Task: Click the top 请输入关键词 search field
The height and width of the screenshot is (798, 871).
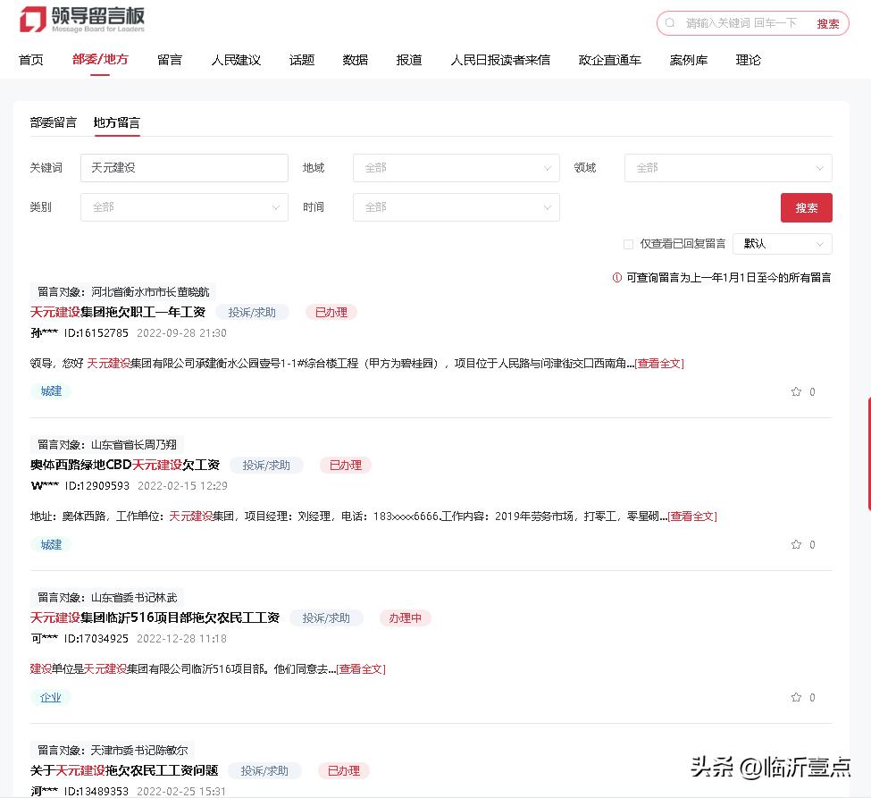Action: 741,22
